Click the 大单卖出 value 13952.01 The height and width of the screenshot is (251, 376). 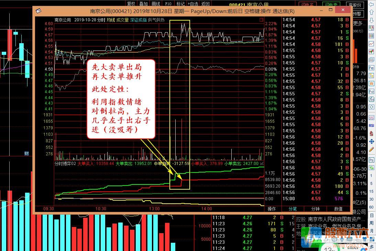point(143,164)
